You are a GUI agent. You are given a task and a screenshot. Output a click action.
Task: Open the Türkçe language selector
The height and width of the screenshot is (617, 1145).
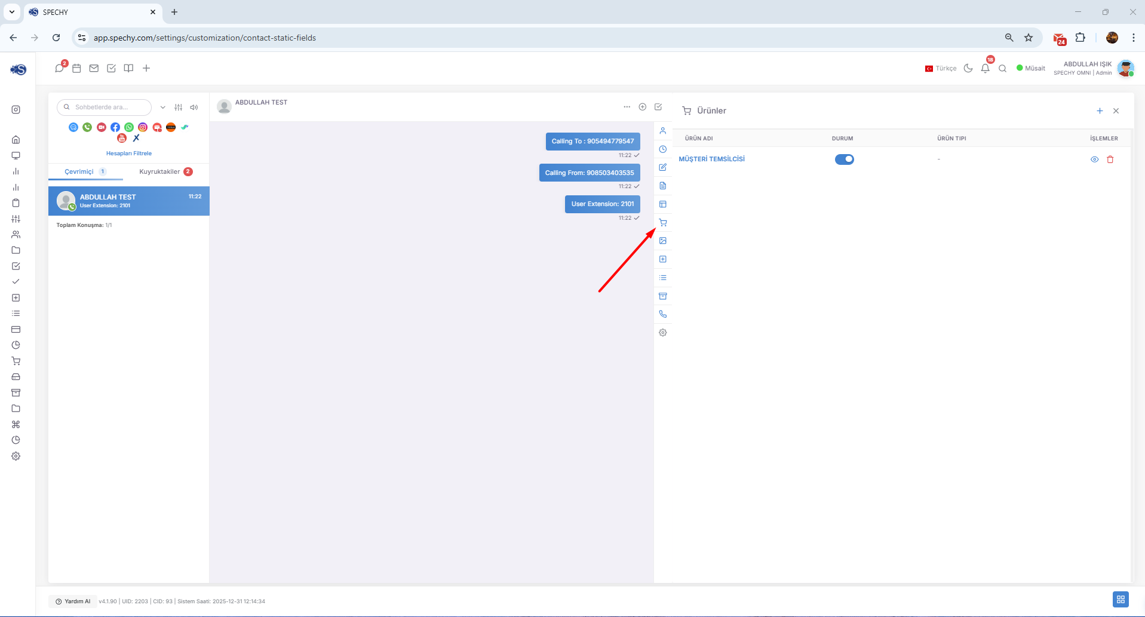coord(941,69)
